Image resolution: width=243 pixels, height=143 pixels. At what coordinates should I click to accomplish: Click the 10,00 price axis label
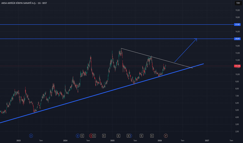coord(238,74)
